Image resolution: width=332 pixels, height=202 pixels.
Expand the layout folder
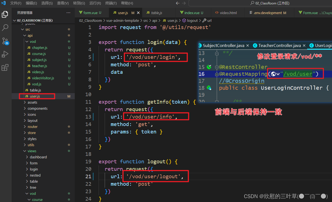tap(43, 121)
